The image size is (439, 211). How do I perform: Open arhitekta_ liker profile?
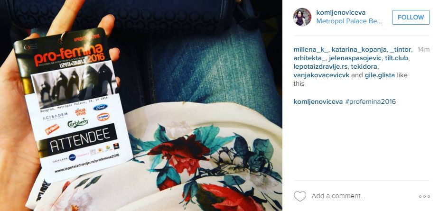(309, 58)
